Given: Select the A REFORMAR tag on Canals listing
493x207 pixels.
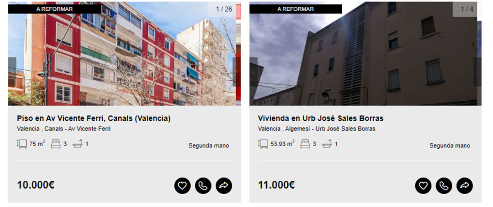Looking at the screenshot, I should coord(55,9).
